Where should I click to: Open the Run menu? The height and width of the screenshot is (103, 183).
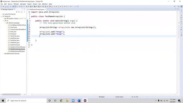(x=40, y=4)
